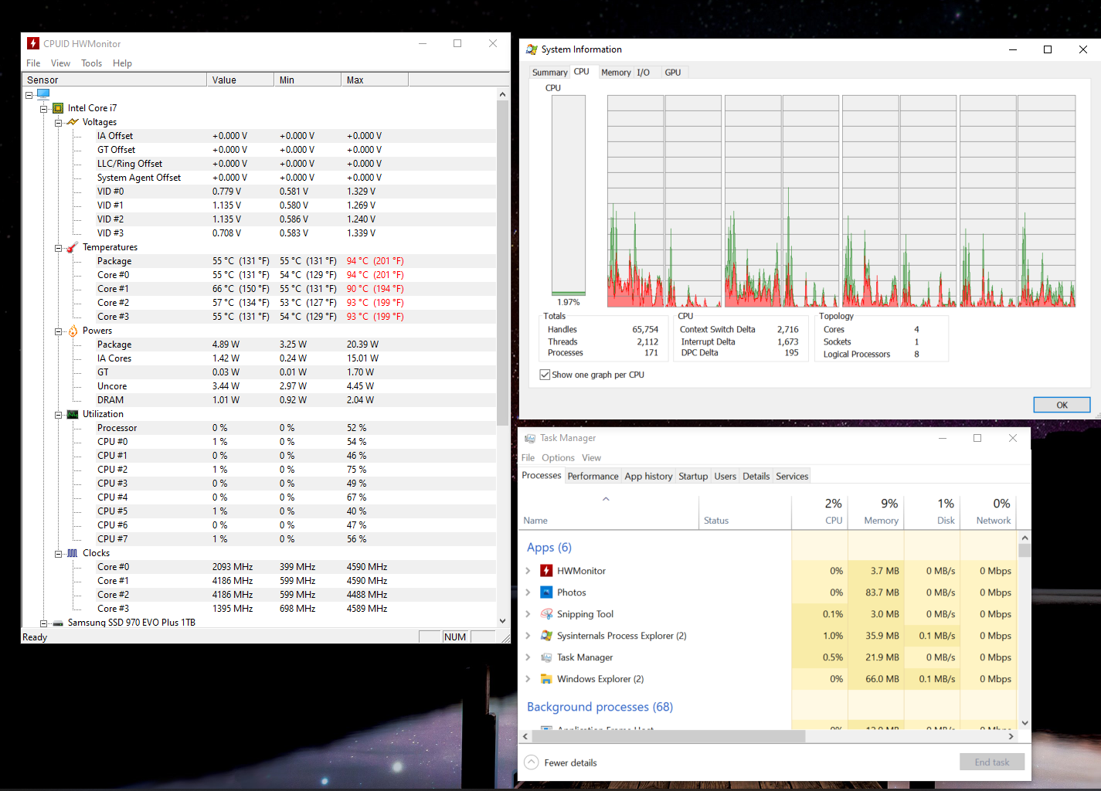Click the HWMonitor app icon in Task Manager
This screenshot has height=791, width=1101.
546,571
